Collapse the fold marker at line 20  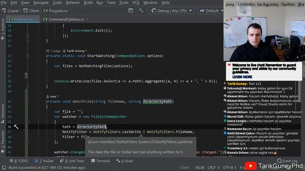pos(28,36)
